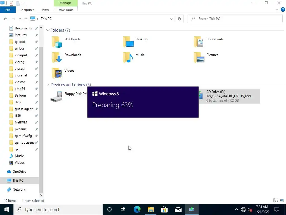Open the Documents folder in Folders group
286x215 pixels.
tap(209, 42)
